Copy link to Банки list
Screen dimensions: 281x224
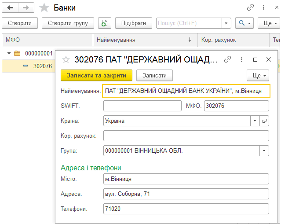tap(250, 7)
